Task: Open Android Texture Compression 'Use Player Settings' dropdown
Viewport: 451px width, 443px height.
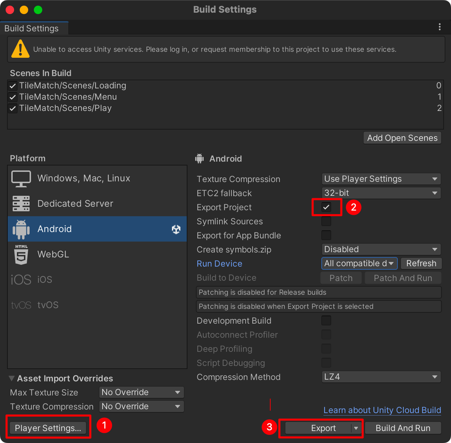Action: (x=381, y=179)
